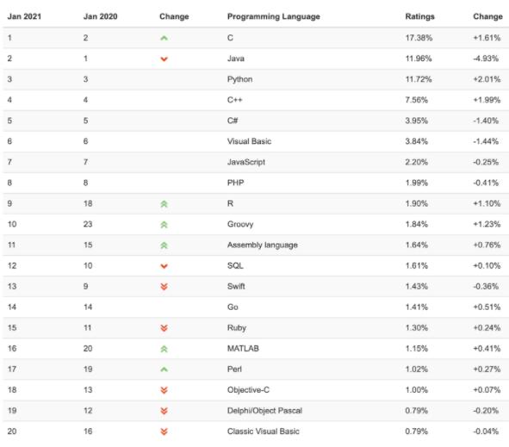Image resolution: width=509 pixels, height=447 pixels.
Task: Select the JavaScript language entry
Action: click(246, 162)
